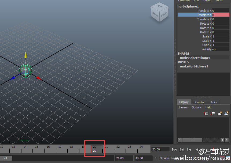Select the Scale Z channel label
The image size is (231, 163).
coord(207,45)
